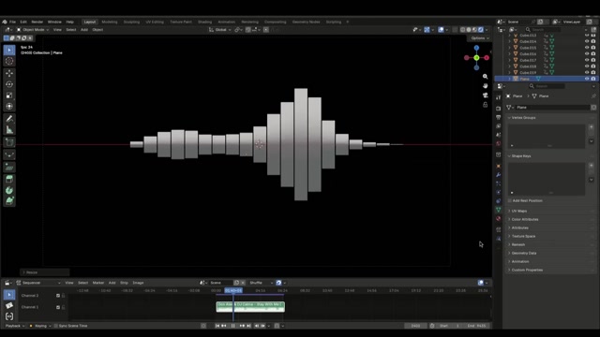Open the Global orientation dropdown
Viewport: 600px width, 337px height.
tap(219, 29)
